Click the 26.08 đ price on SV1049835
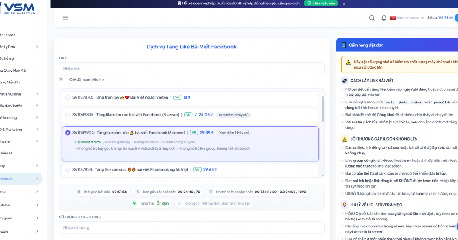458x240 pixels. click(x=205, y=115)
